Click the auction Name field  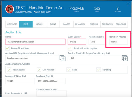[35, 42]
